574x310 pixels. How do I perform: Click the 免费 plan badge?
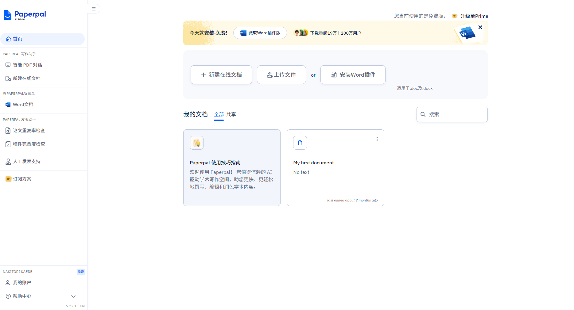click(x=81, y=272)
